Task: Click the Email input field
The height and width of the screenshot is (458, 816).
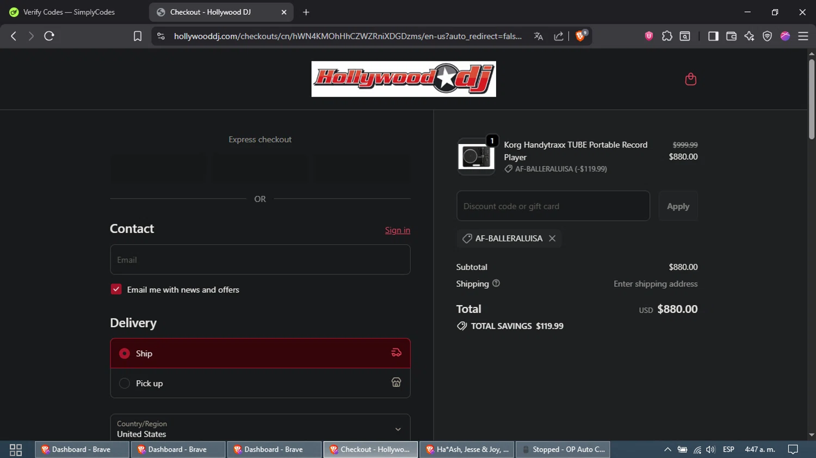Action: point(260,260)
